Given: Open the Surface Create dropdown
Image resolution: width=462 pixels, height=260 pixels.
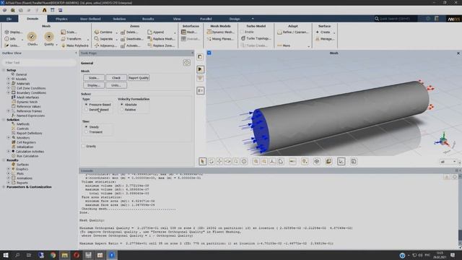Looking at the screenshot, I should (x=334, y=32).
